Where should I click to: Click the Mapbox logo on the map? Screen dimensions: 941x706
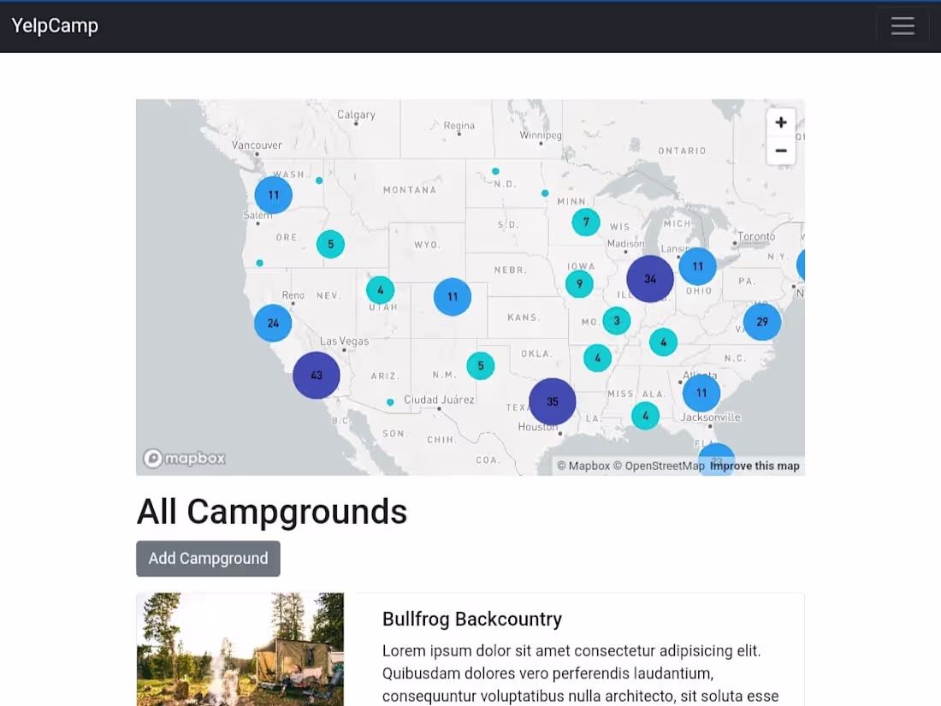click(x=183, y=459)
